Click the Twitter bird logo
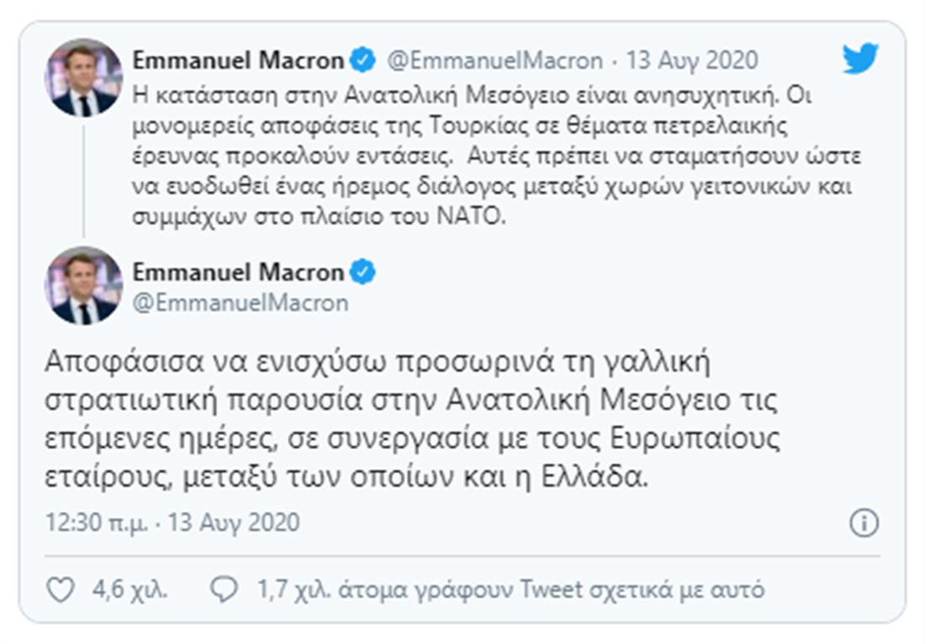This screenshot has height=644, width=925. [x=860, y=59]
